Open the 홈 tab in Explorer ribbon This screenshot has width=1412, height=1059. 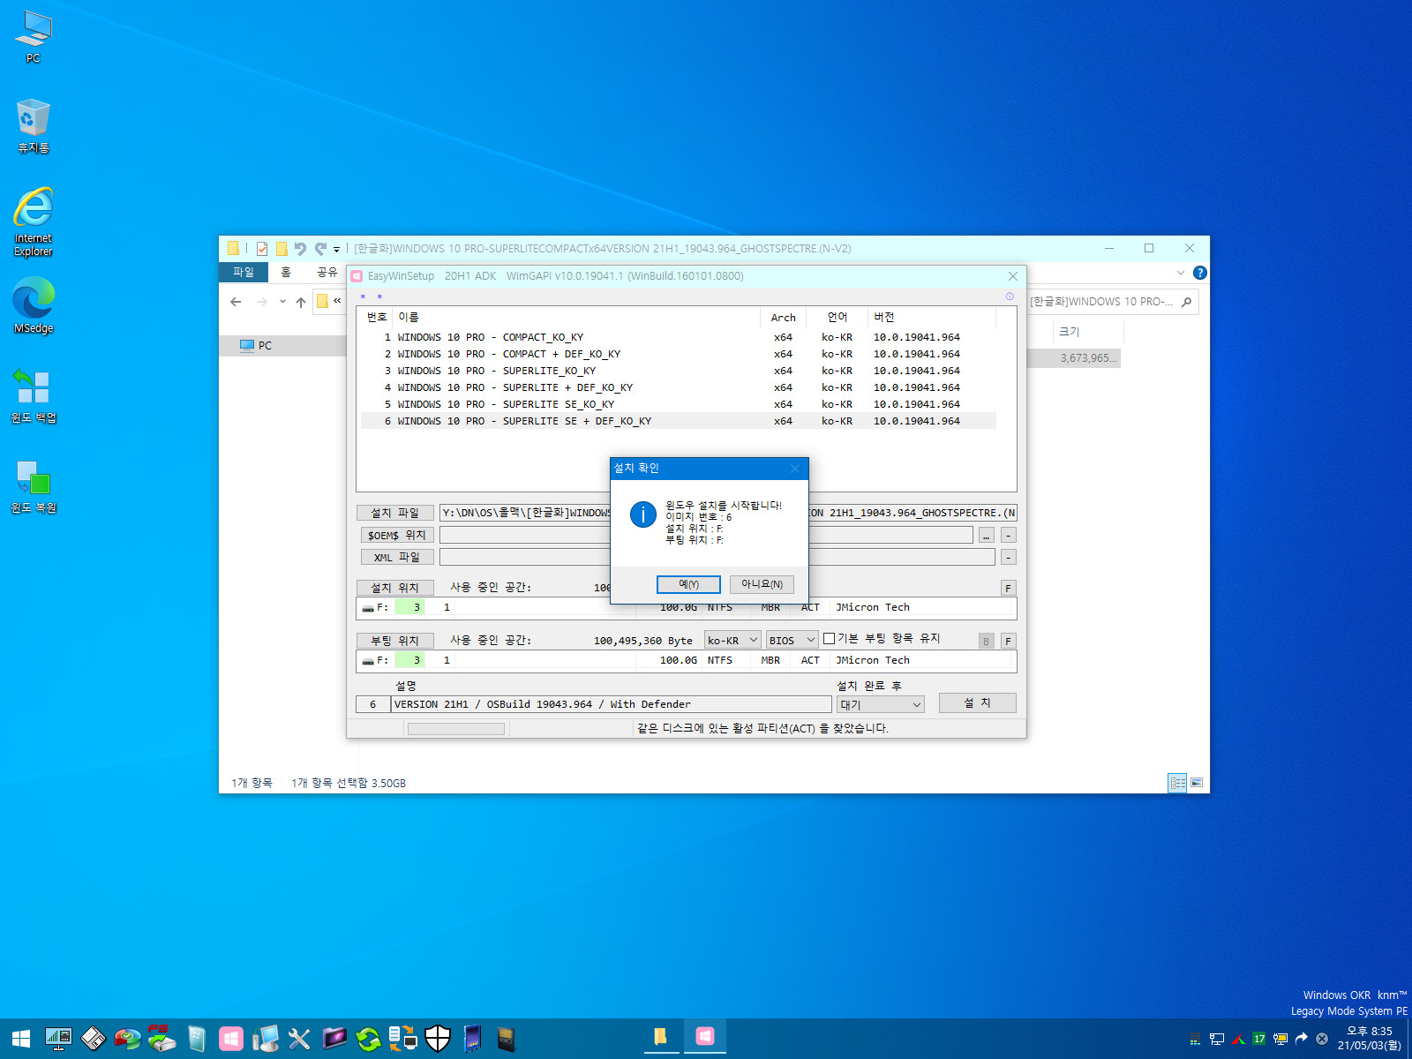(286, 272)
